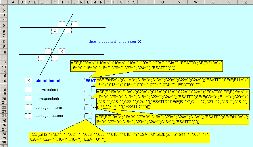253x147 pixels.
Task: Select column X header
Action: click(212, 2)
